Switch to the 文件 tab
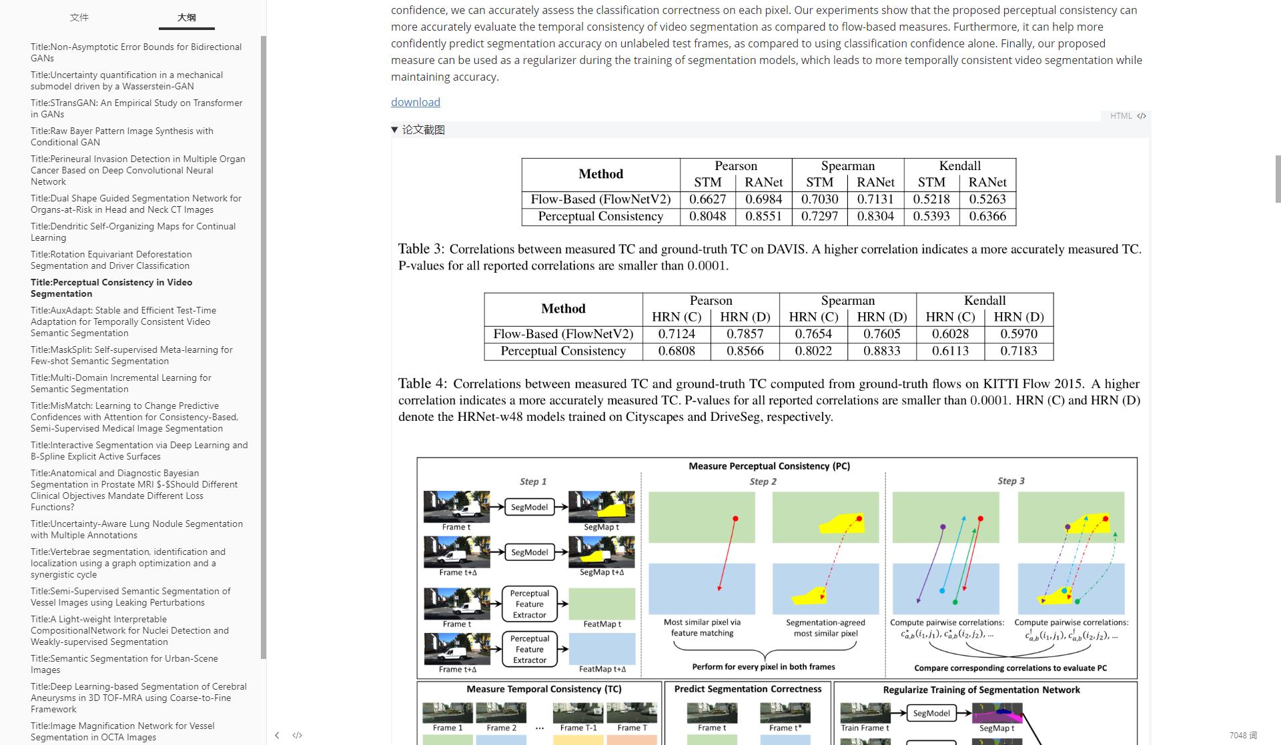This screenshot has width=1281, height=745. (x=79, y=17)
